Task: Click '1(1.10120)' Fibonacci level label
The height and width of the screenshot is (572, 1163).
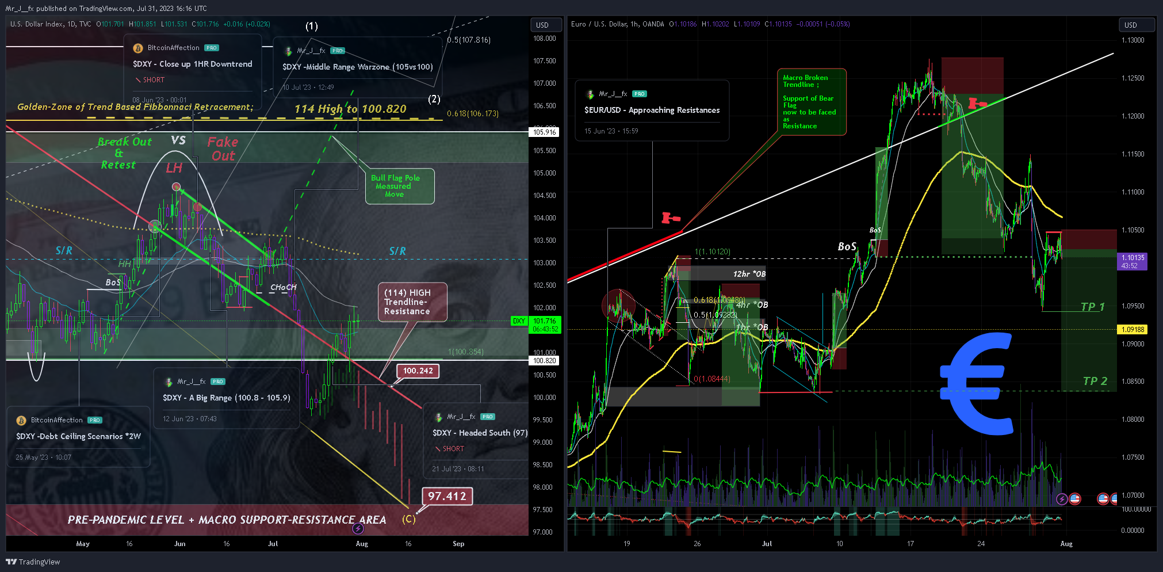Action: 712,252
